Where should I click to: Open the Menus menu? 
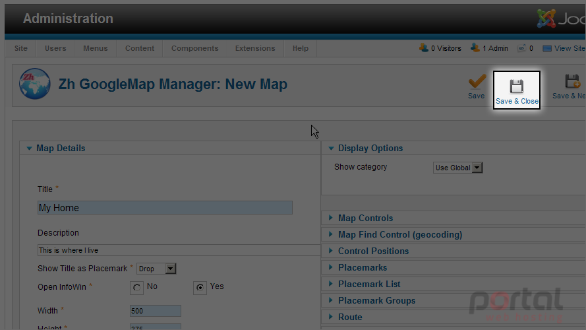point(96,48)
